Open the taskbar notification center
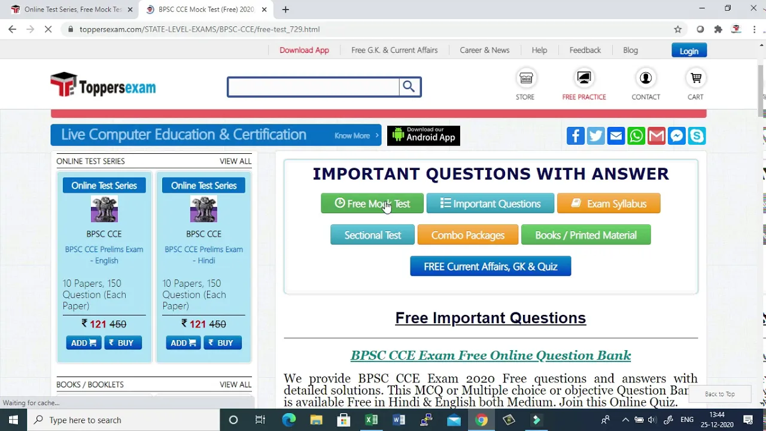This screenshot has width=766, height=431. coord(748,420)
